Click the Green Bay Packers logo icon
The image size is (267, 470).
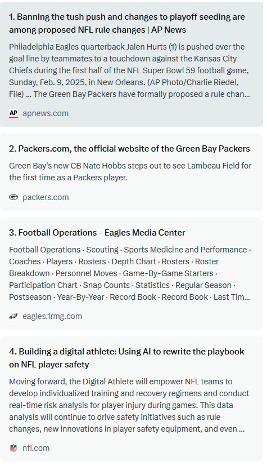(x=13, y=197)
